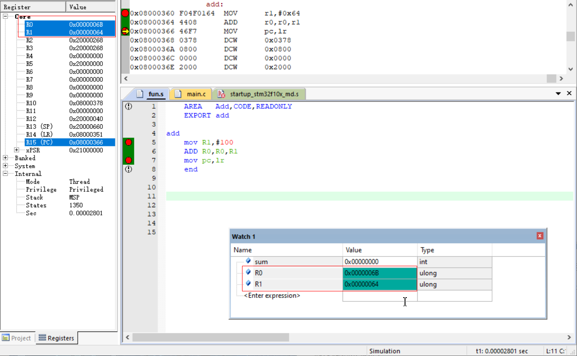Click the sum variable icon in Watch 1
The width and height of the screenshot is (577, 356).
248,261
